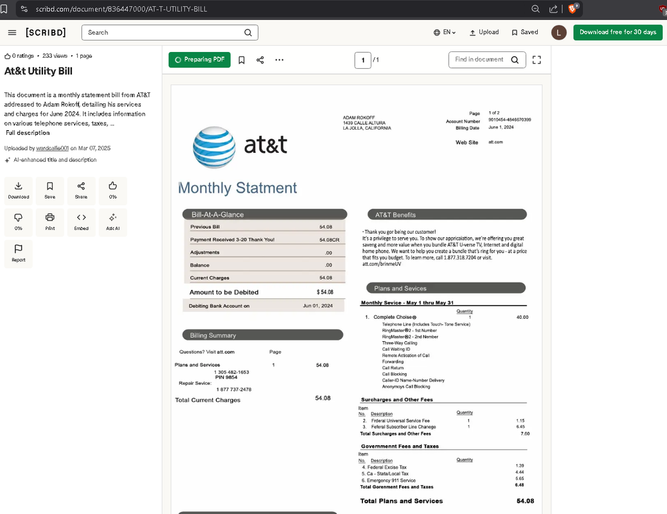The height and width of the screenshot is (514, 667).
Task: Click the Bill-At-A-Glance section header
Action: [265, 215]
